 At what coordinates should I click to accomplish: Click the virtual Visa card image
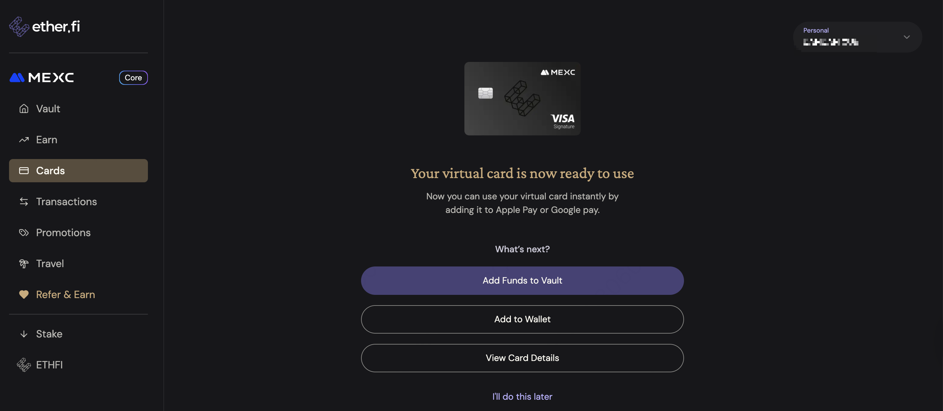click(522, 99)
